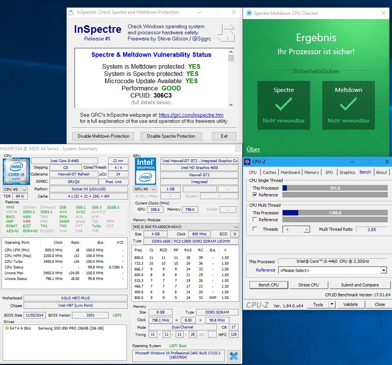This screenshot has width=392, height=365.
Task: Click the green SATA drive status icon
Action: 7,328
